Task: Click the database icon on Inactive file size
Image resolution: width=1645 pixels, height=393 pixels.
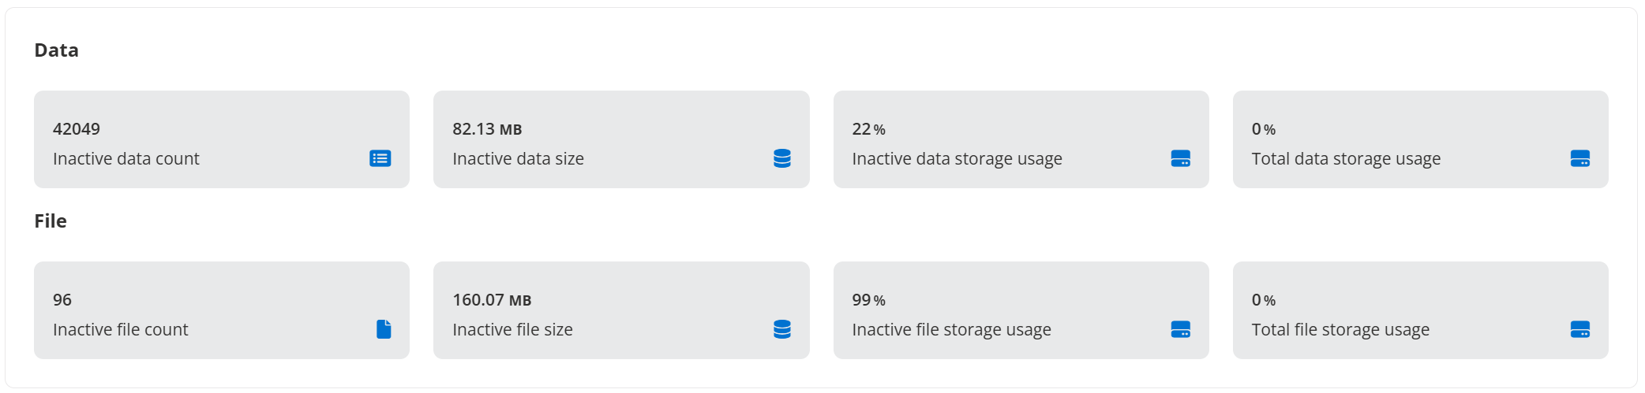Action: (782, 329)
